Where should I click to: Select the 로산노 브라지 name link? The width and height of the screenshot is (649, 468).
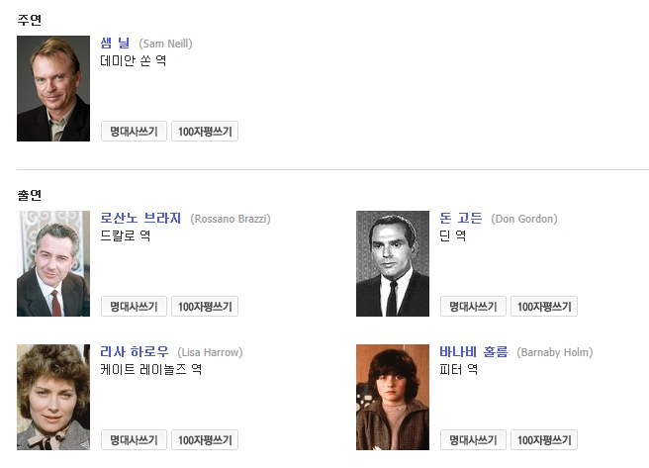pyautogui.click(x=140, y=219)
